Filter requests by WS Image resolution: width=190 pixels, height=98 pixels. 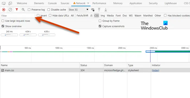tap(131, 16)
